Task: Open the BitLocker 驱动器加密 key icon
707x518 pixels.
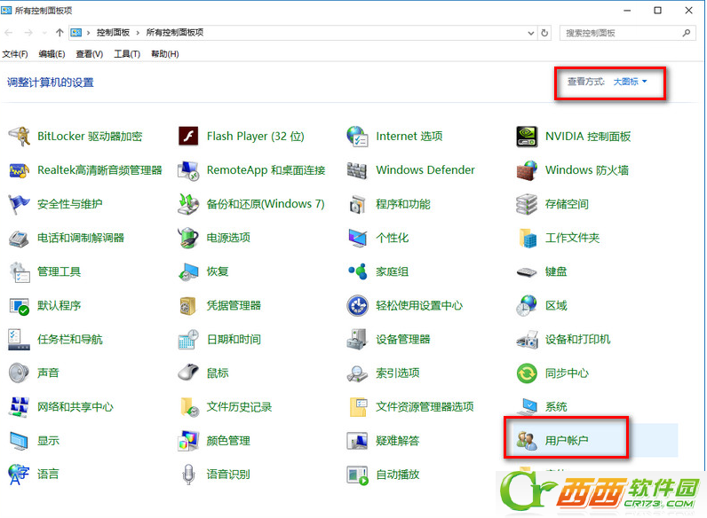Action: pyautogui.click(x=19, y=136)
